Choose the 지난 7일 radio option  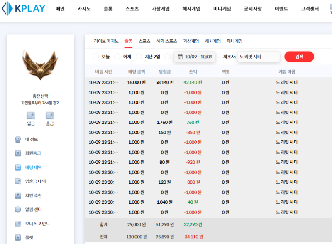139,57
